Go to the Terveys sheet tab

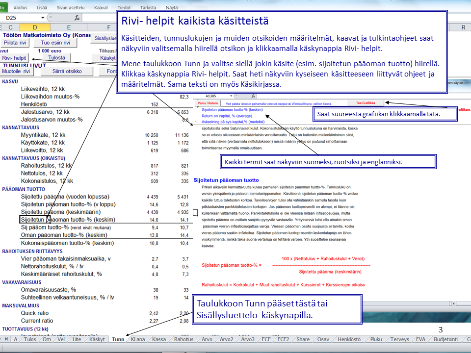click(x=400, y=339)
